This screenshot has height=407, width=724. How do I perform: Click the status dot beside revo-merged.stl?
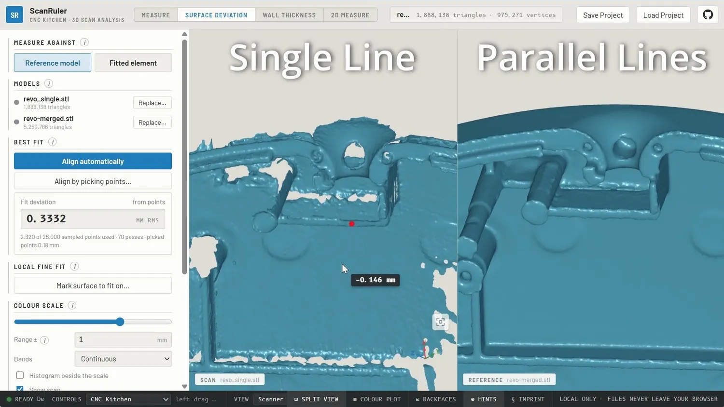(x=17, y=122)
